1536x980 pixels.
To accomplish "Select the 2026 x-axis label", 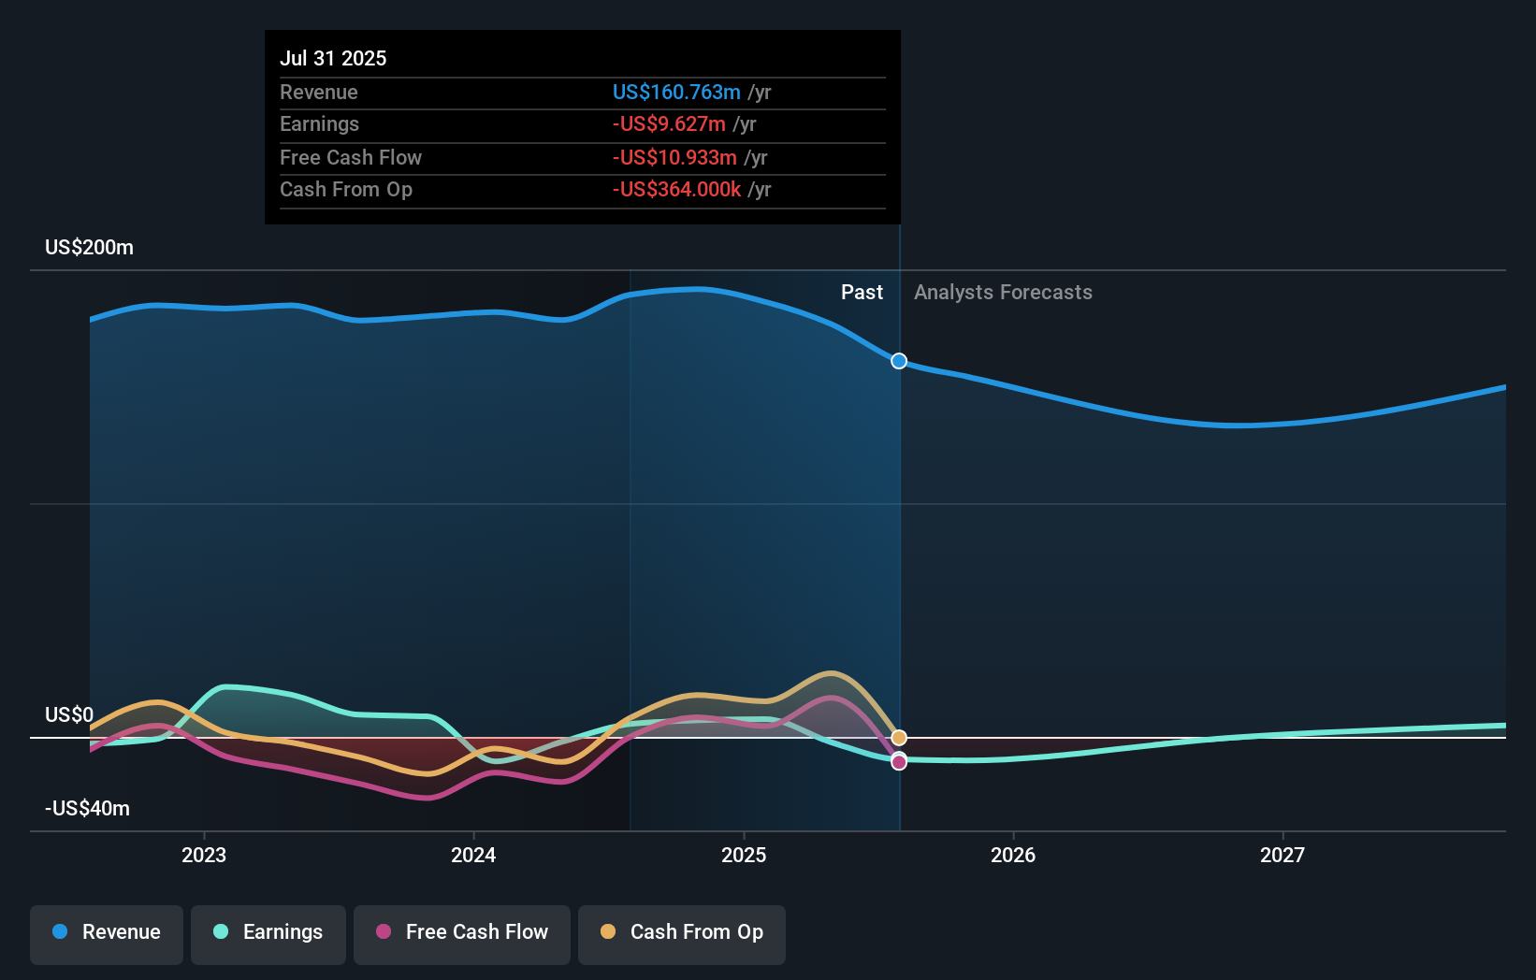I will pos(1013,855).
